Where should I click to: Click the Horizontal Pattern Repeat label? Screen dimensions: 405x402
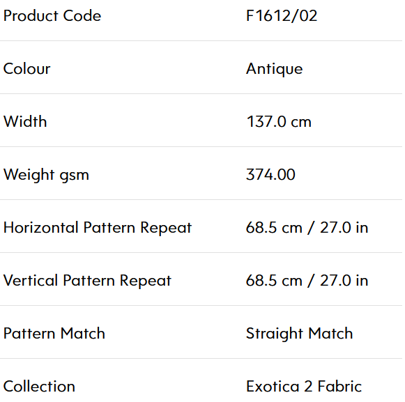pos(98,228)
